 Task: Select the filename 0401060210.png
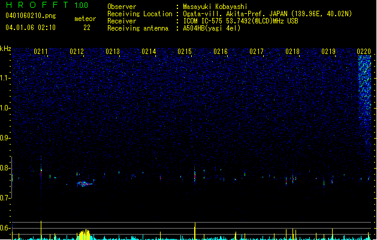point(31,16)
